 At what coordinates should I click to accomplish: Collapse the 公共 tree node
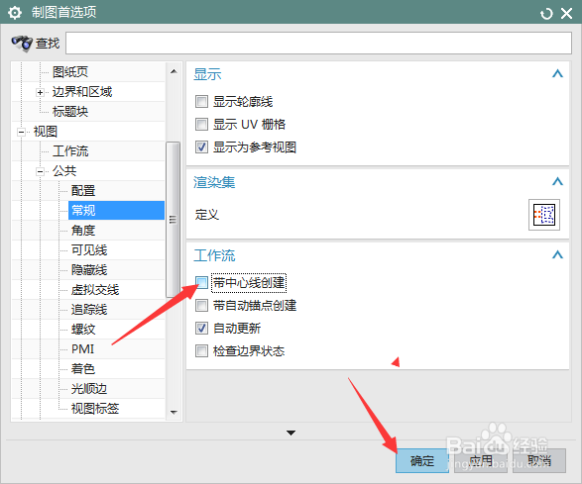[40, 171]
